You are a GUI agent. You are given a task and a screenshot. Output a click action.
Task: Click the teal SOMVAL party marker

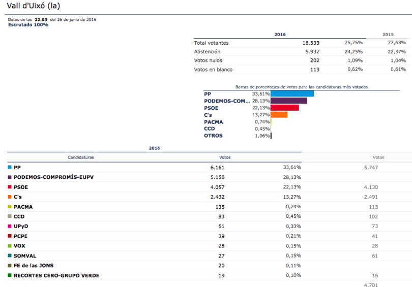coord(10,256)
